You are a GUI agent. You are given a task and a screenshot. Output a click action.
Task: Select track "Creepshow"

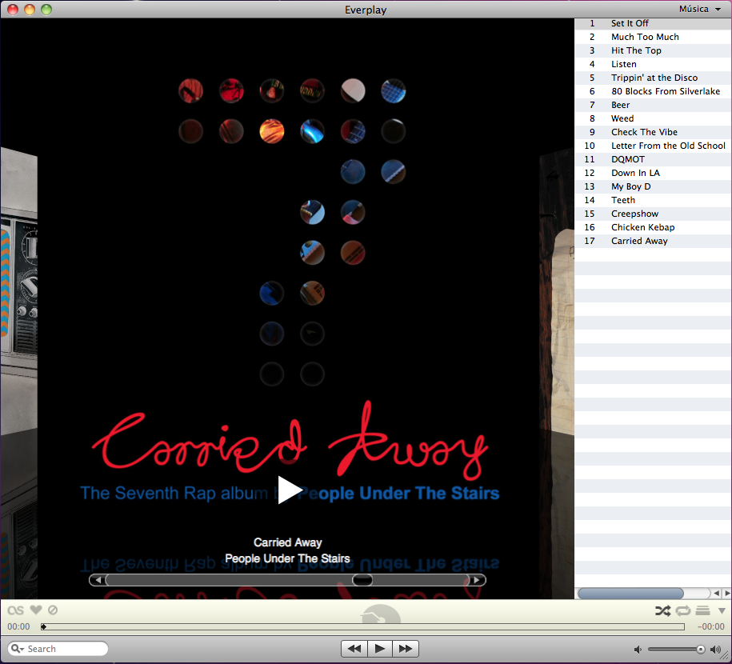click(x=653, y=214)
